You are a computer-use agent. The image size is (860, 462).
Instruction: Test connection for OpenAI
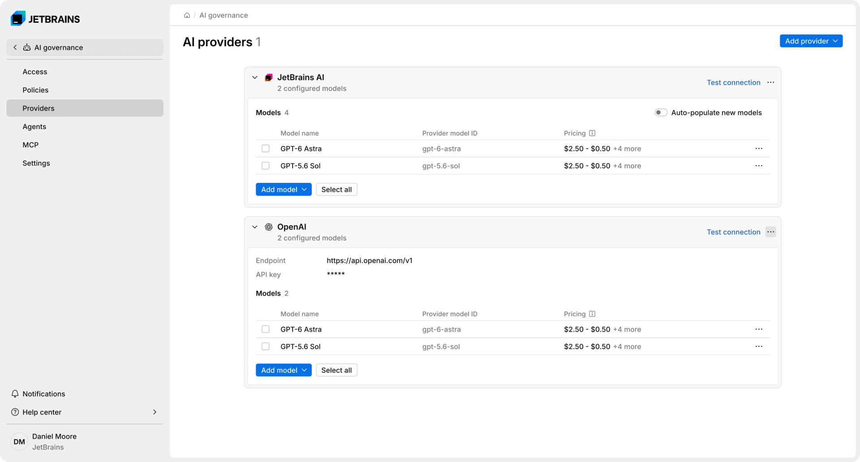point(733,232)
